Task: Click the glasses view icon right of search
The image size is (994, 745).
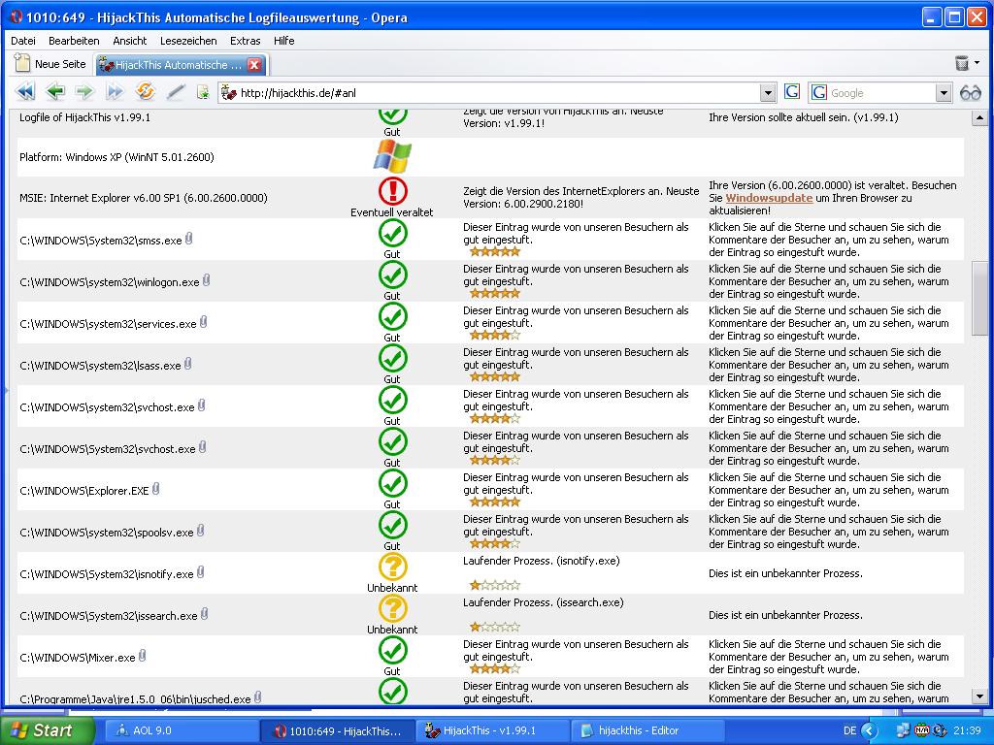Action: pyautogui.click(x=971, y=93)
